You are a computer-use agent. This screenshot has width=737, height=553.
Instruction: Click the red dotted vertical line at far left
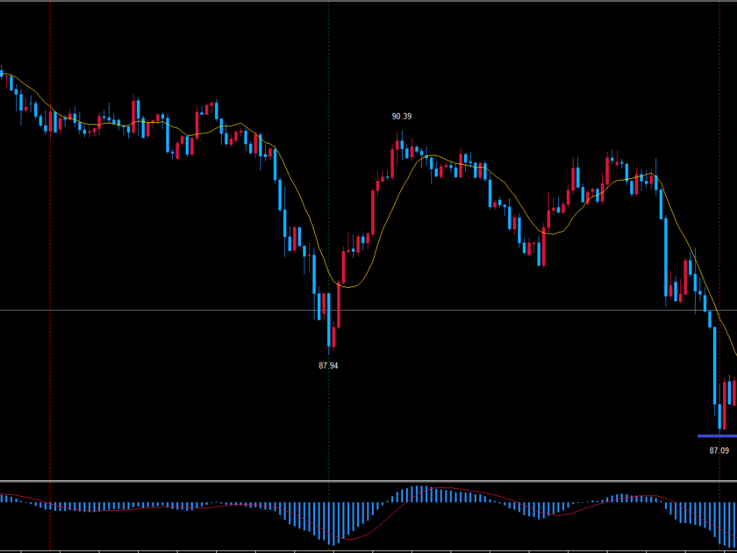coord(50,263)
